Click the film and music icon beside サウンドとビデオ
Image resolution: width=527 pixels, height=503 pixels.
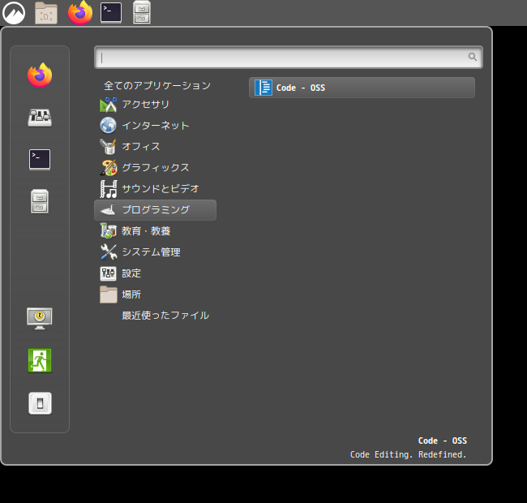[108, 189]
